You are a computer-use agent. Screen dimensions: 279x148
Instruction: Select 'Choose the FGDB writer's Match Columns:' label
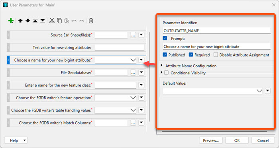pos(55,123)
